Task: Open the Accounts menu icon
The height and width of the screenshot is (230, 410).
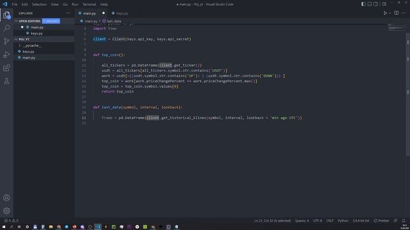Action: [6, 197]
